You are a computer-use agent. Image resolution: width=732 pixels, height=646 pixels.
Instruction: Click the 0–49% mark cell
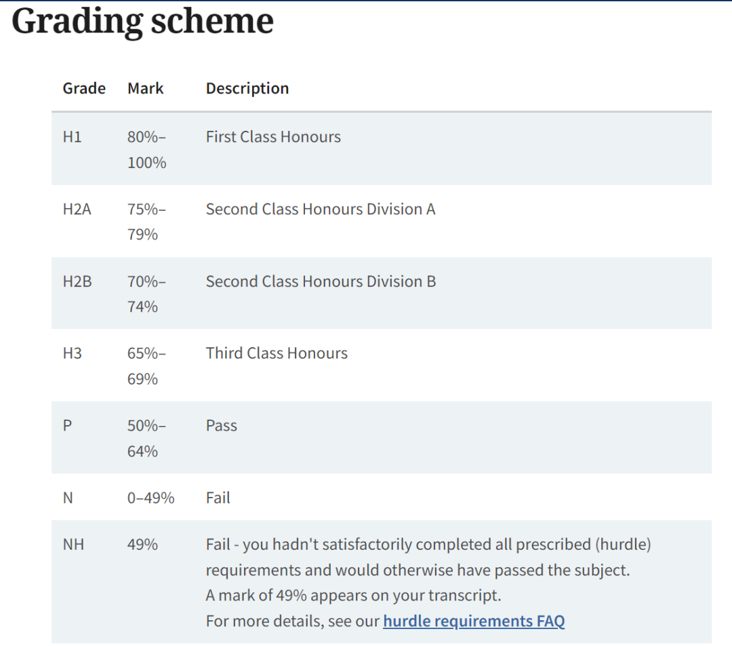(150, 498)
